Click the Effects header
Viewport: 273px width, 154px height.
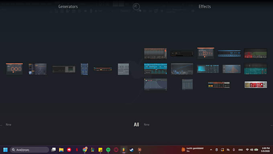pos(205,6)
